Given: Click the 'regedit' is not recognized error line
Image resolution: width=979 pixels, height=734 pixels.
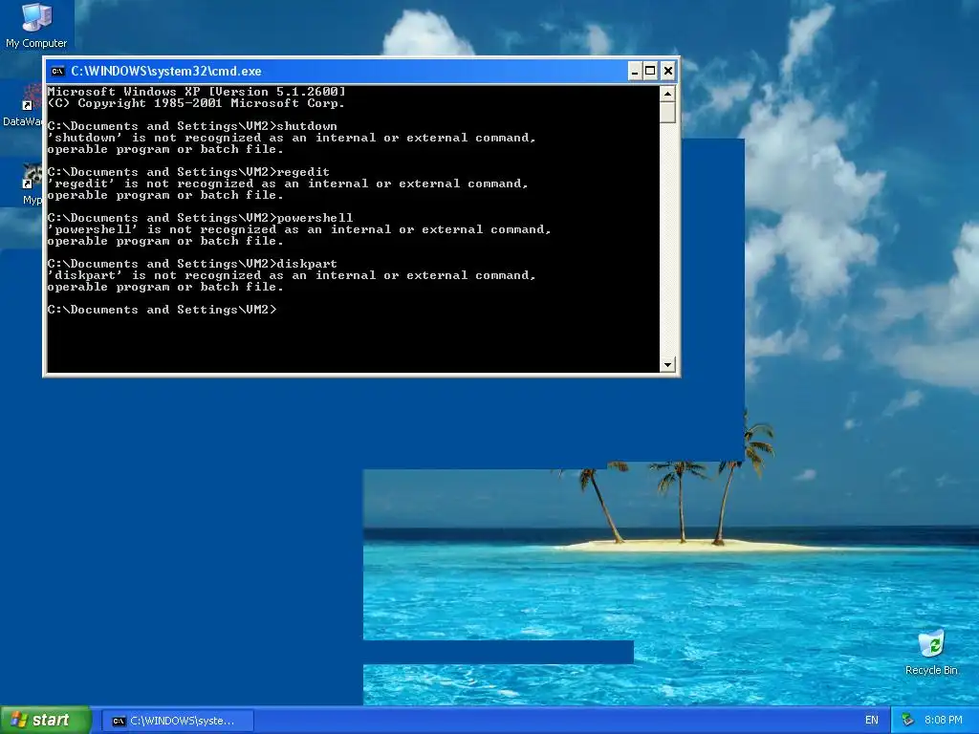Looking at the screenshot, I should 288,183.
